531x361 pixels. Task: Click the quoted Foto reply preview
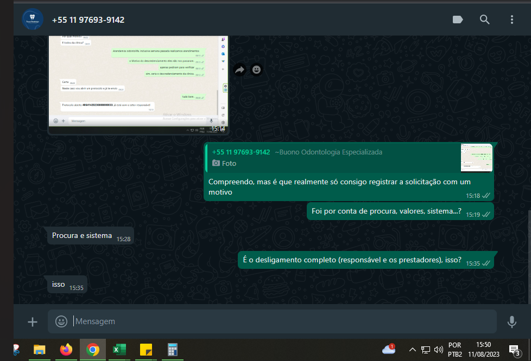pos(348,158)
